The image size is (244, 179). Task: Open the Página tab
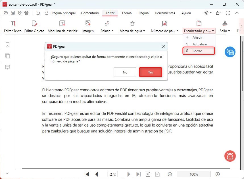(144, 13)
